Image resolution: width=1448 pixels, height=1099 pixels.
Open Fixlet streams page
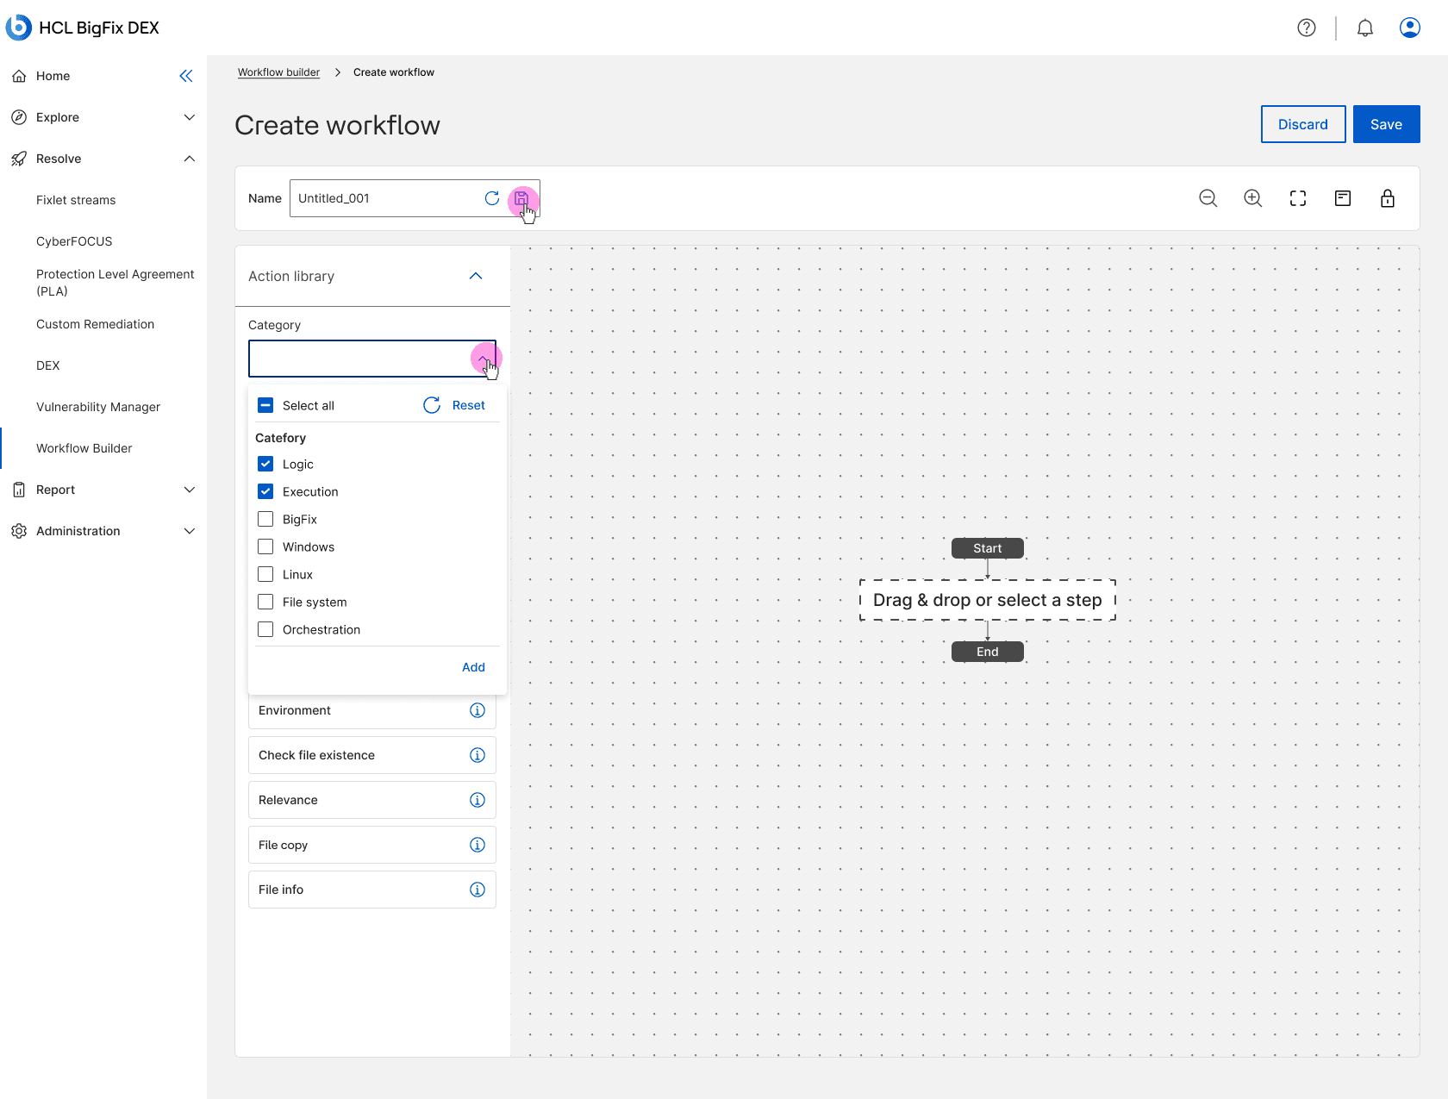coord(76,200)
